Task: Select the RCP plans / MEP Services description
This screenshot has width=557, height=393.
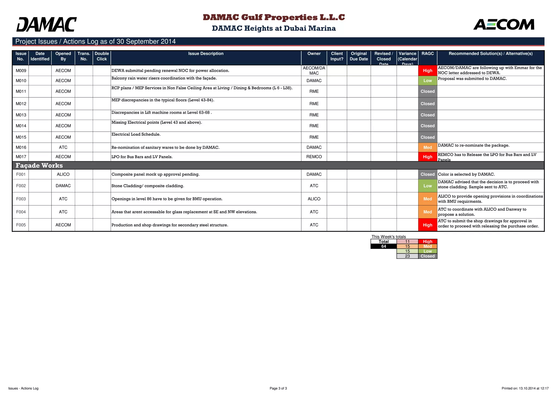Action: (202, 88)
